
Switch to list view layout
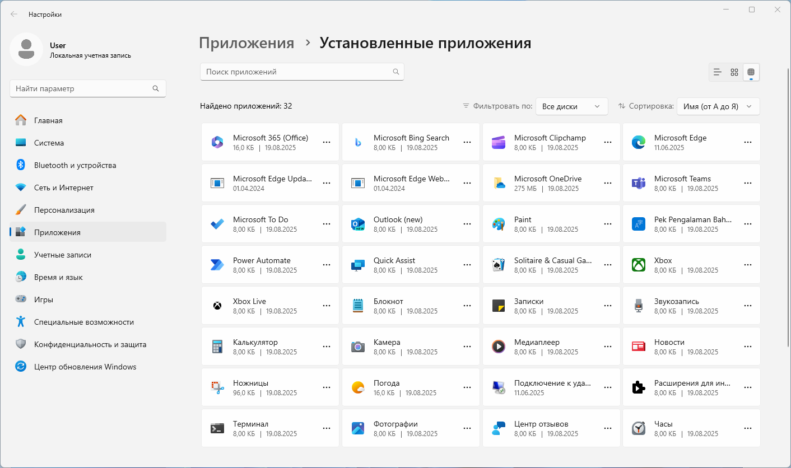(x=717, y=72)
